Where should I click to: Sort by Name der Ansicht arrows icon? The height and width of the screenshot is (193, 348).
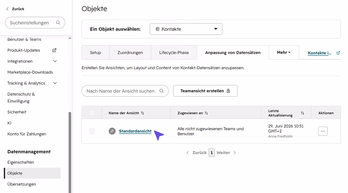tap(142, 113)
